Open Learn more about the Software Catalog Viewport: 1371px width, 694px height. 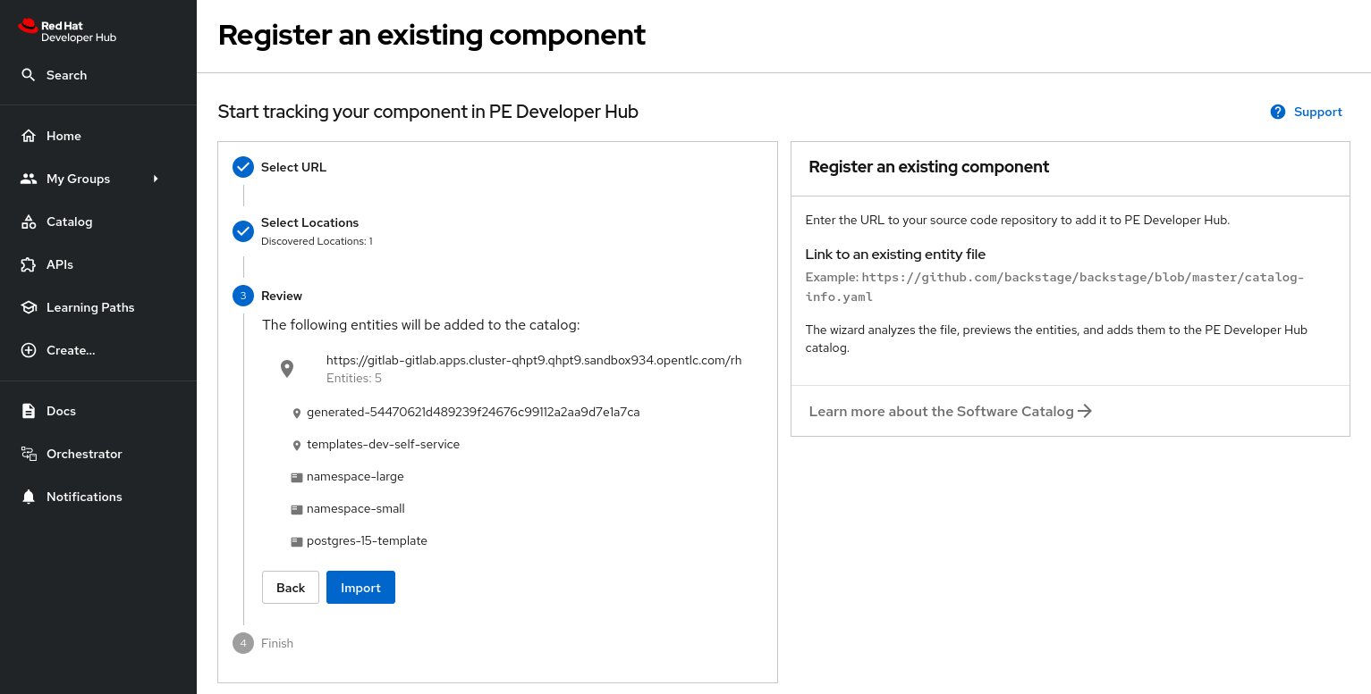(950, 411)
